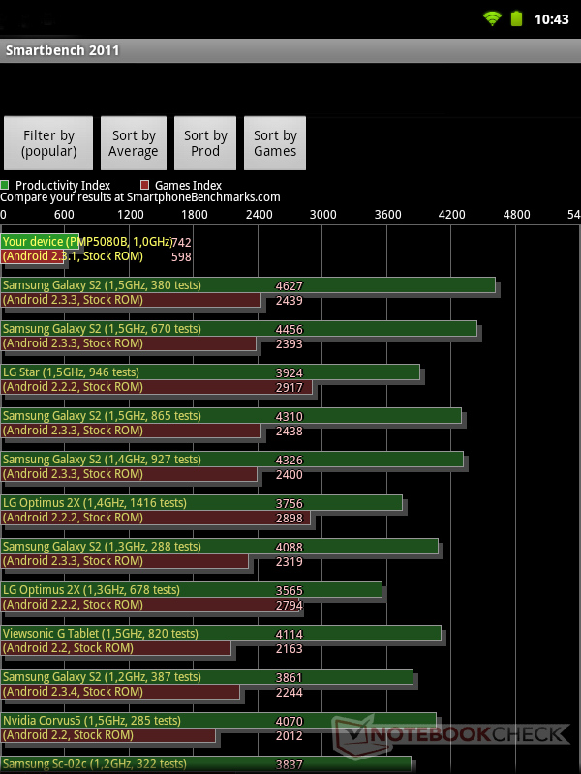The image size is (581, 774).
Task: Click the 2917 games score value
Action: pos(289,388)
